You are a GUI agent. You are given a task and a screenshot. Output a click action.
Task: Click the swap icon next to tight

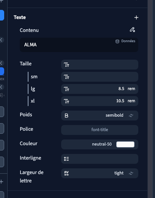[x=131, y=173]
